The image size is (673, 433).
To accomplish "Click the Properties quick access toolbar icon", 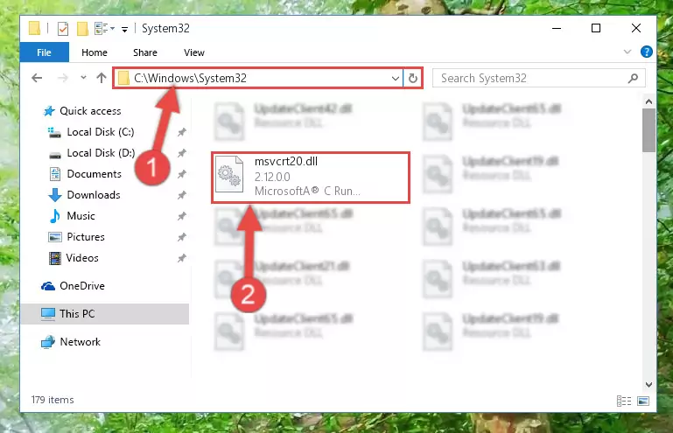I will pyautogui.click(x=63, y=29).
